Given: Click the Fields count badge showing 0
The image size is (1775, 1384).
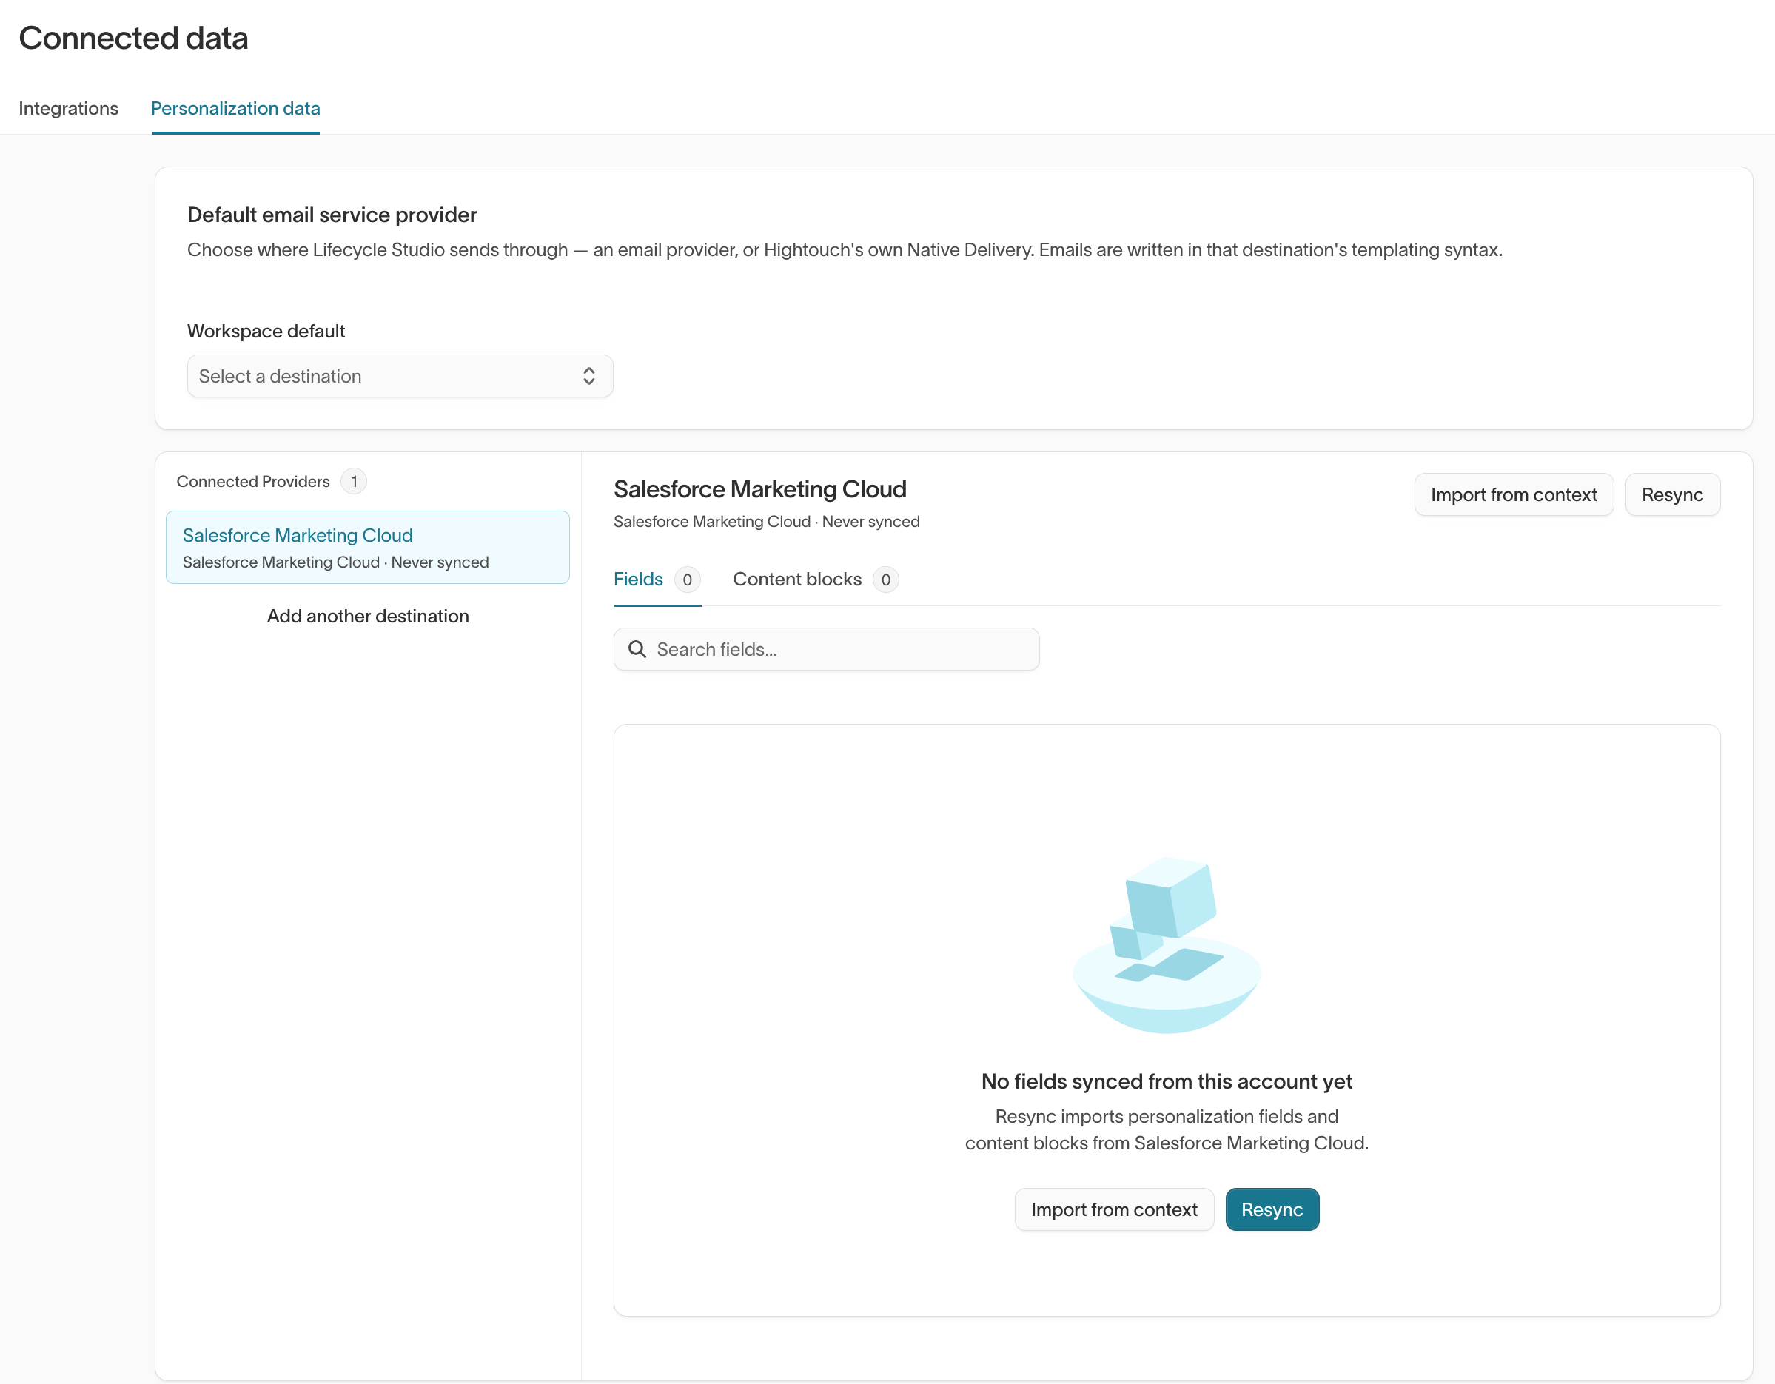Looking at the screenshot, I should pyautogui.click(x=688, y=580).
